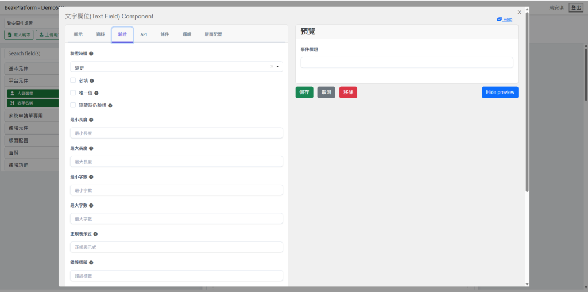Expand the 進階元件 group

[32, 128]
